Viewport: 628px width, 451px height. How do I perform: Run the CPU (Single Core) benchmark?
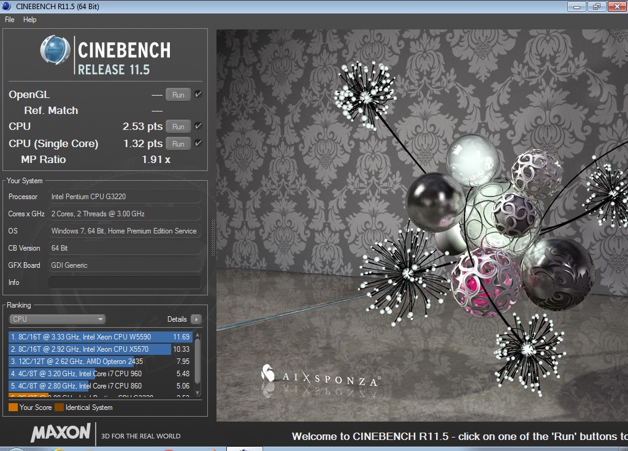tap(178, 143)
